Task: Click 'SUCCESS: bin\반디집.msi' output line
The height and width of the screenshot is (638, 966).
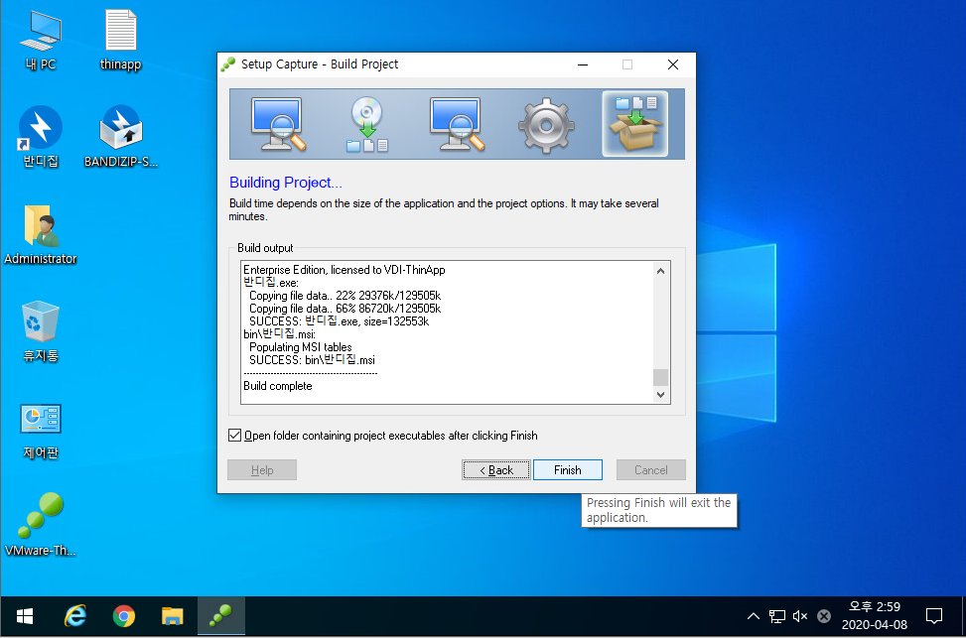Action: tap(312, 360)
